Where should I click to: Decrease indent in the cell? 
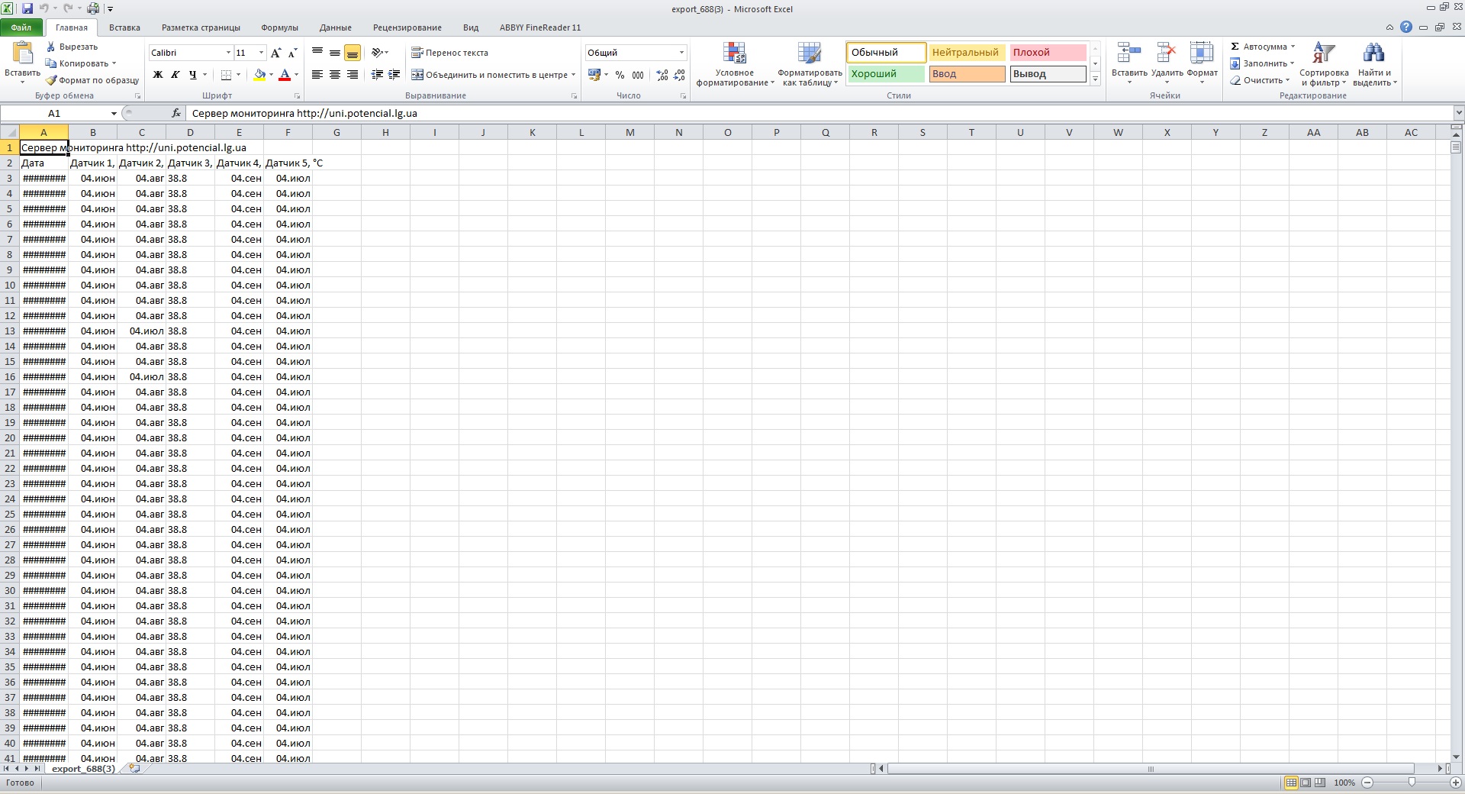click(377, 75)
